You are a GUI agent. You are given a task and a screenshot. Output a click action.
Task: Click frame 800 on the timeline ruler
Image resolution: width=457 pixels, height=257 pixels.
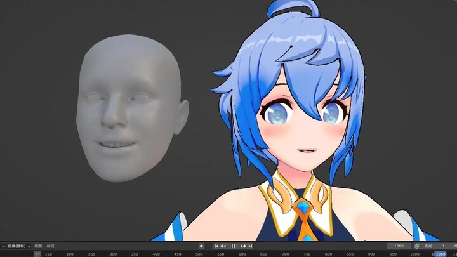pyautogui.click(x=329, y=254)
